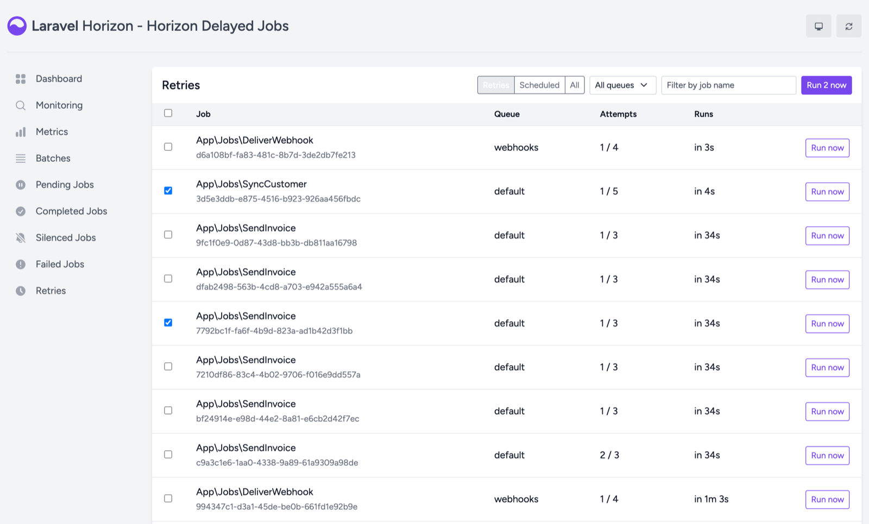This screenshot has width=869, height=524.
Task: Open the All queues dropdown
Action: (622, 85)
